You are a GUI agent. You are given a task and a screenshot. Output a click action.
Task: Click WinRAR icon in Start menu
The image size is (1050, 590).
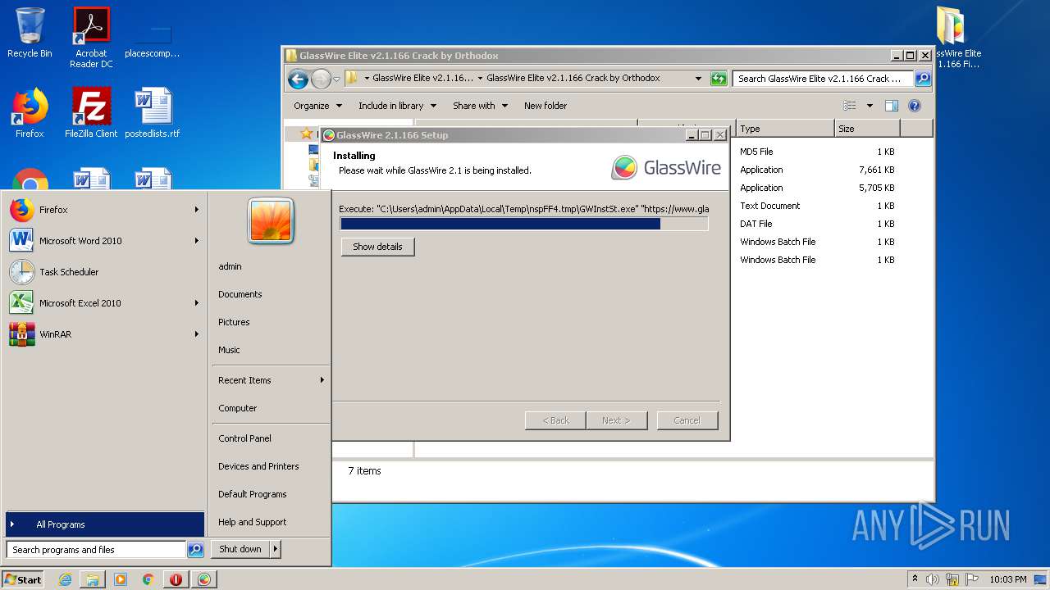click(x=22, y=334)
